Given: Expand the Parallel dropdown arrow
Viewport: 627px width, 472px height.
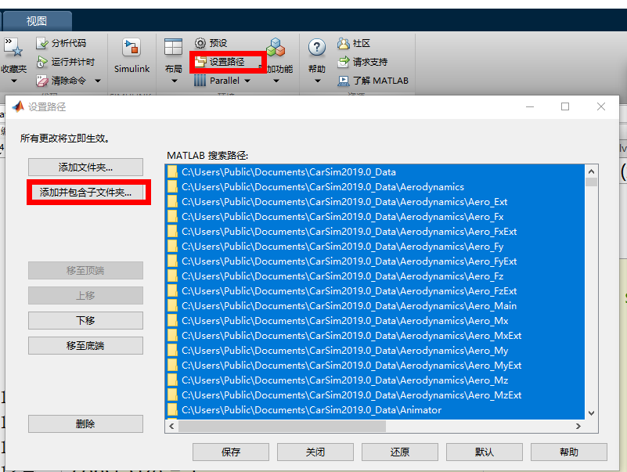Looking at the screenshot, I should tap(247, 81).
